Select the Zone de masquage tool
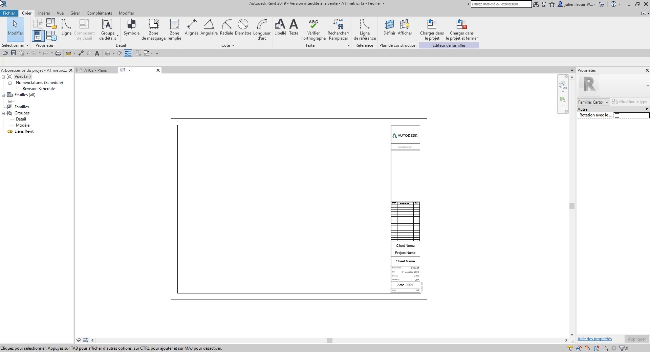Viewport: 650px width, 352px height. (153, 25)
